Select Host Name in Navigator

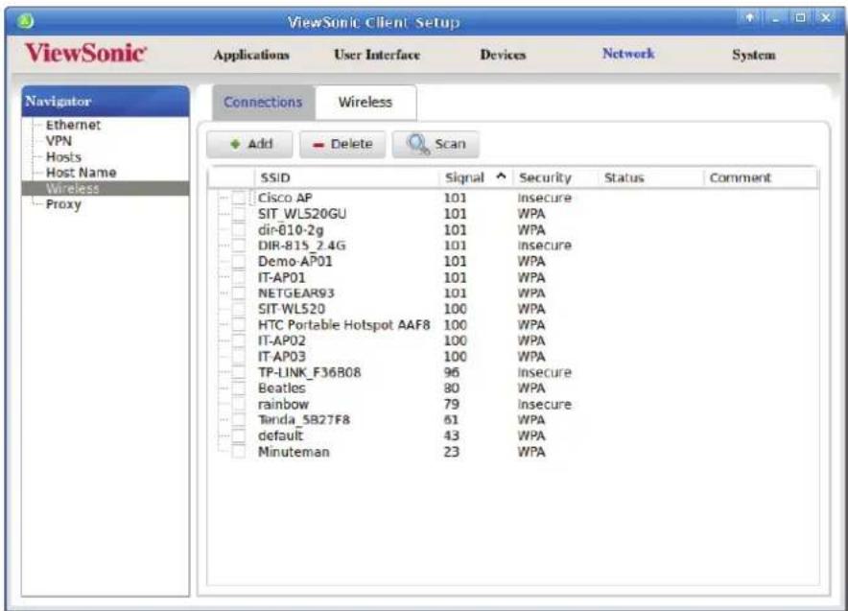pos(82,173)
